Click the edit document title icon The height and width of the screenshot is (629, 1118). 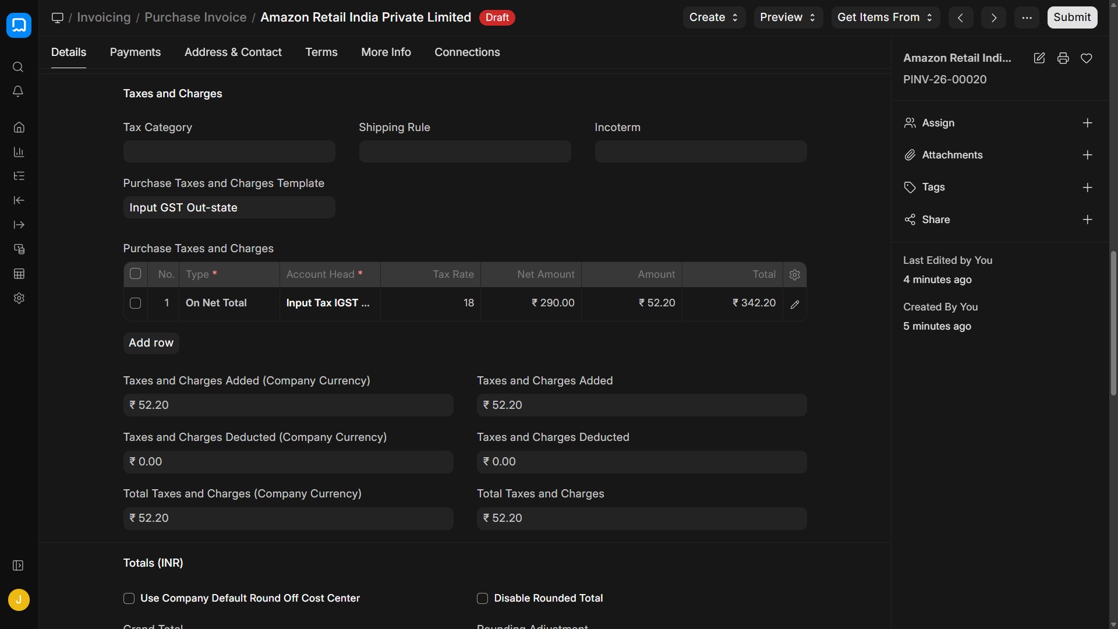tap(1039, 58)
